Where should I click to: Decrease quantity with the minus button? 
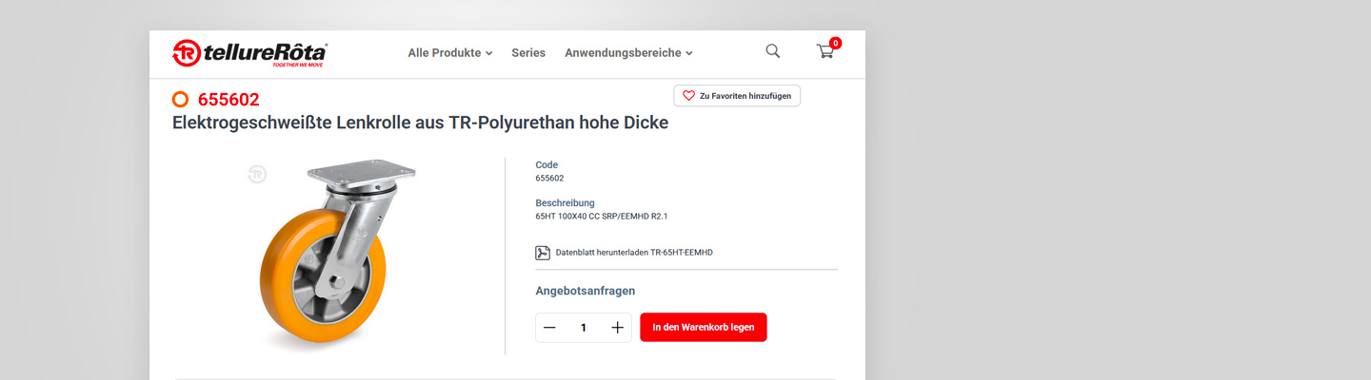pyautogui.click(x=549, y=328)
